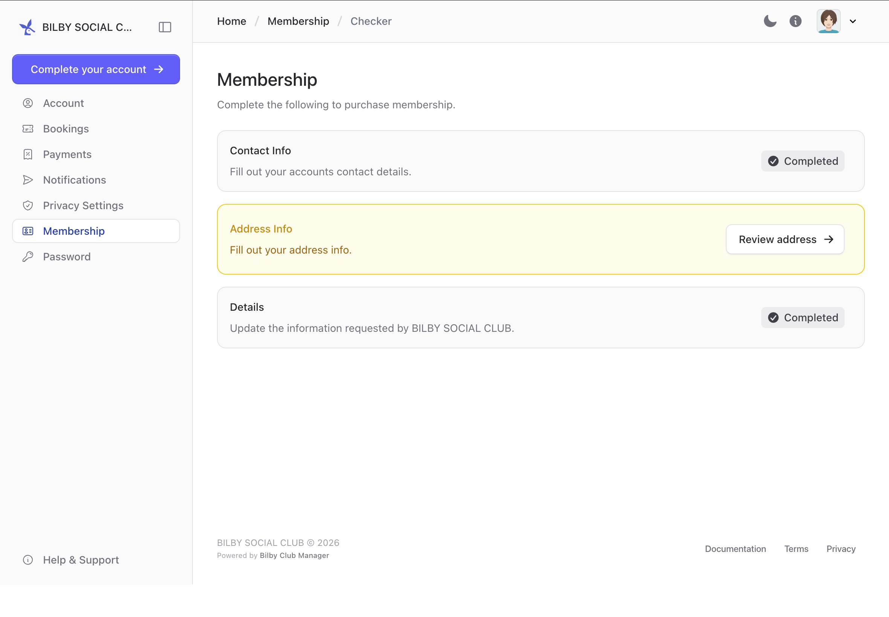Image resolution: width=889 pixels, height=617 pixels.
Task: Click the Complete your account button
Action: [x=96, y=69]
